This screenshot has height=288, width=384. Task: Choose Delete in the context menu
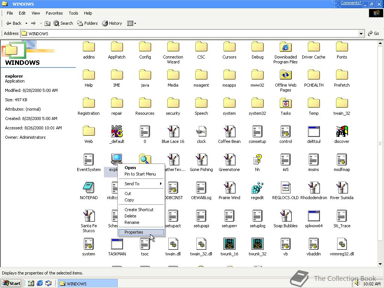click(x=141, y=216)
